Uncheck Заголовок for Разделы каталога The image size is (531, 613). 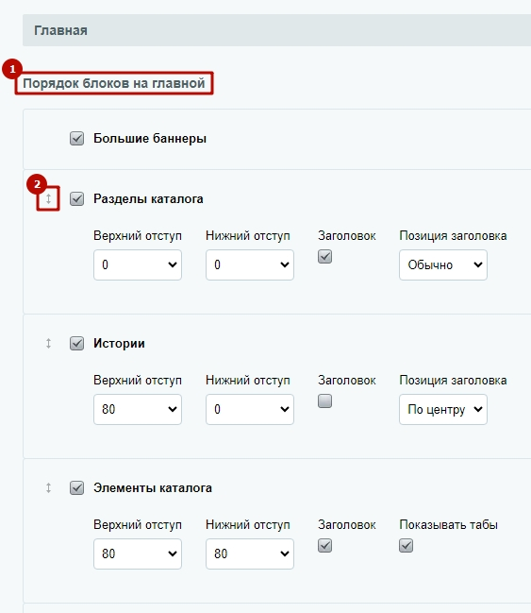[324, 257]
